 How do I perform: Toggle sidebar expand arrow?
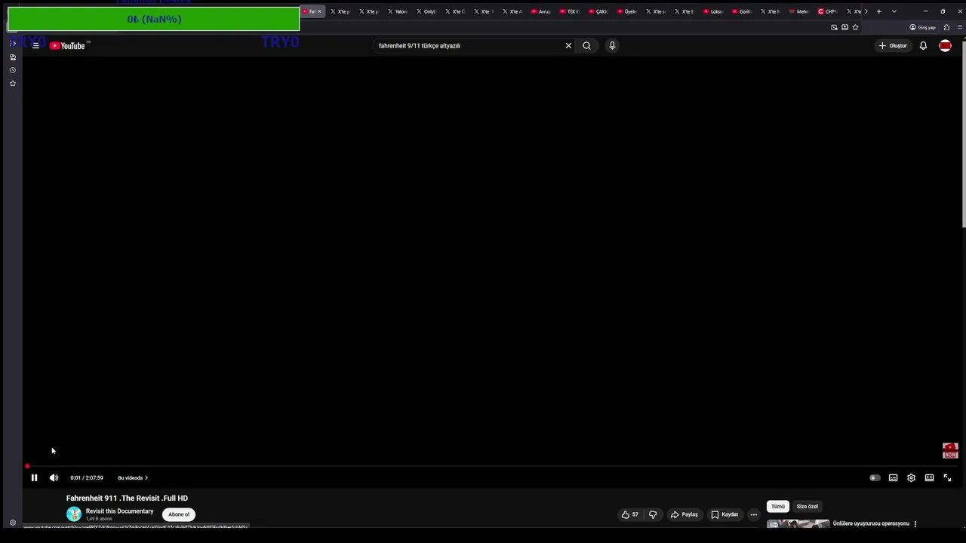pyautogui.click(x=12, y=44)
